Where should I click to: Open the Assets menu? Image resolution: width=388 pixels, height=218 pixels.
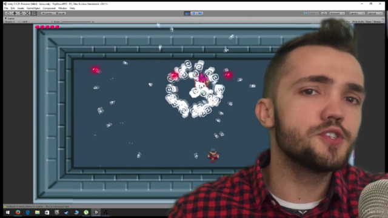pos(21,8)
